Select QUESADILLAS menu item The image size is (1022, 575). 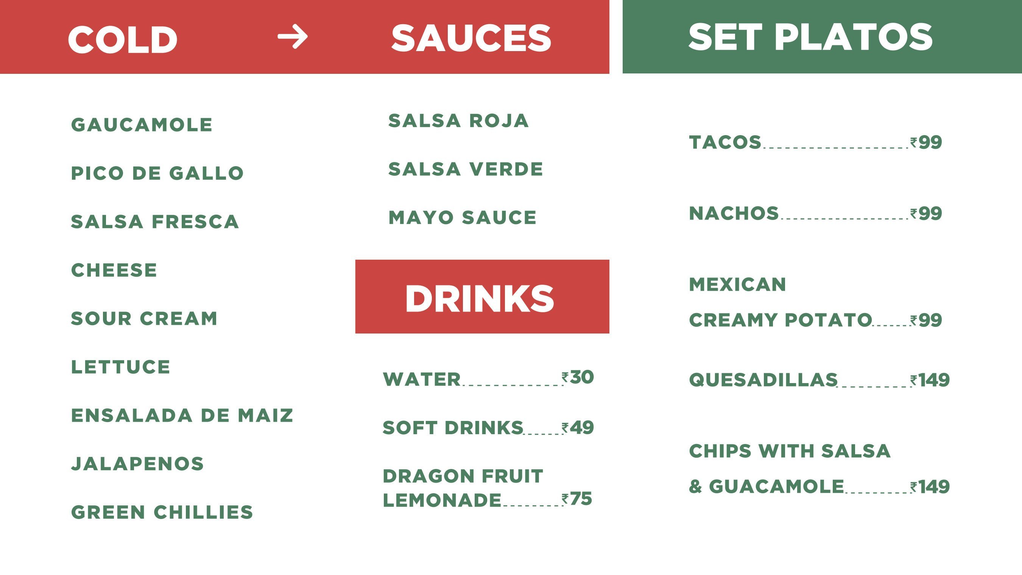coord(763,380)
